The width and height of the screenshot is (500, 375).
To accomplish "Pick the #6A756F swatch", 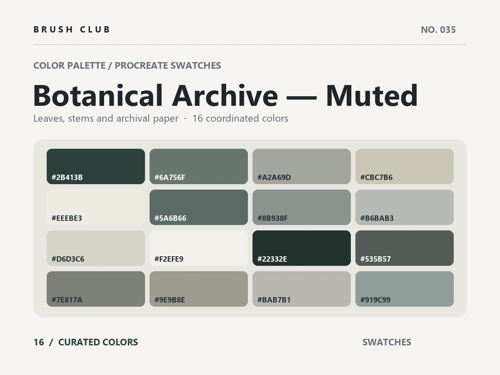I will [x=199, y=166].
